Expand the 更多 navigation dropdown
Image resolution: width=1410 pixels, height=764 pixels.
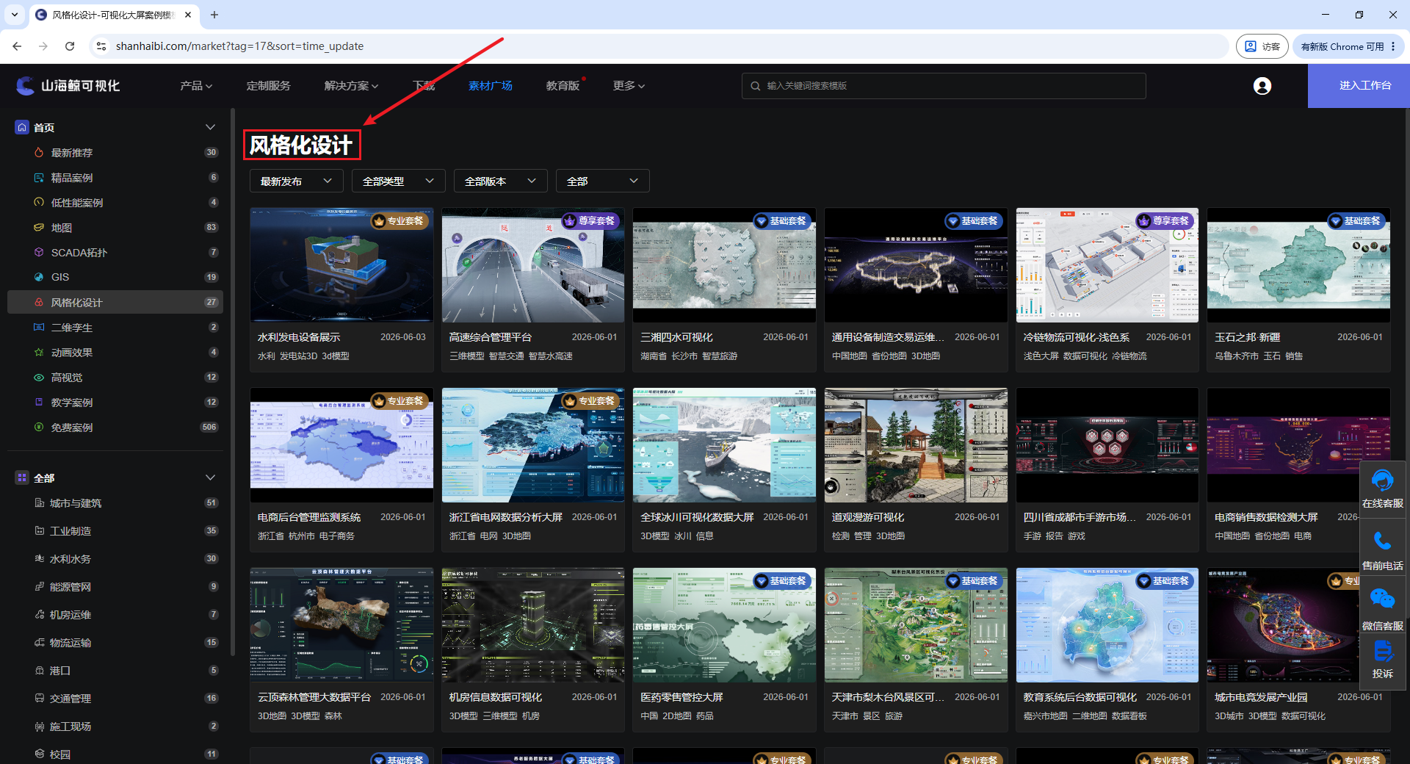[629, 86]
